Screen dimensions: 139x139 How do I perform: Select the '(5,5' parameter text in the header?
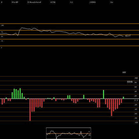point(71,2)
